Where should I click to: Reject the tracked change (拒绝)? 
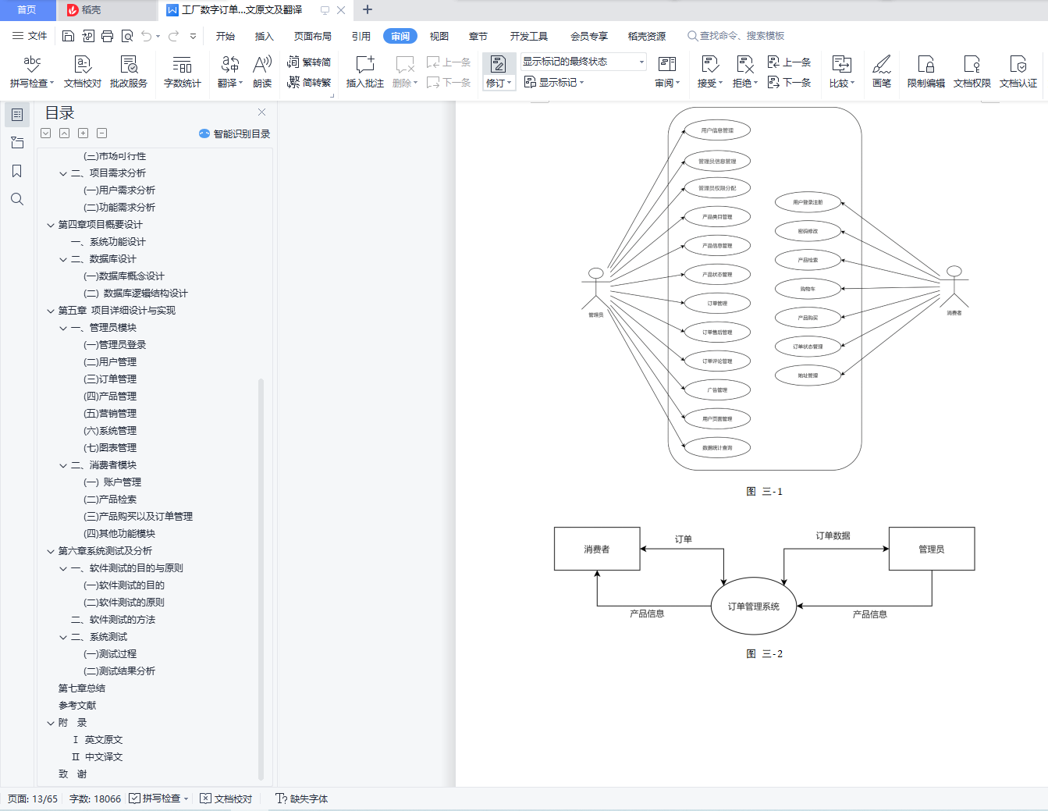click(745, 71)
